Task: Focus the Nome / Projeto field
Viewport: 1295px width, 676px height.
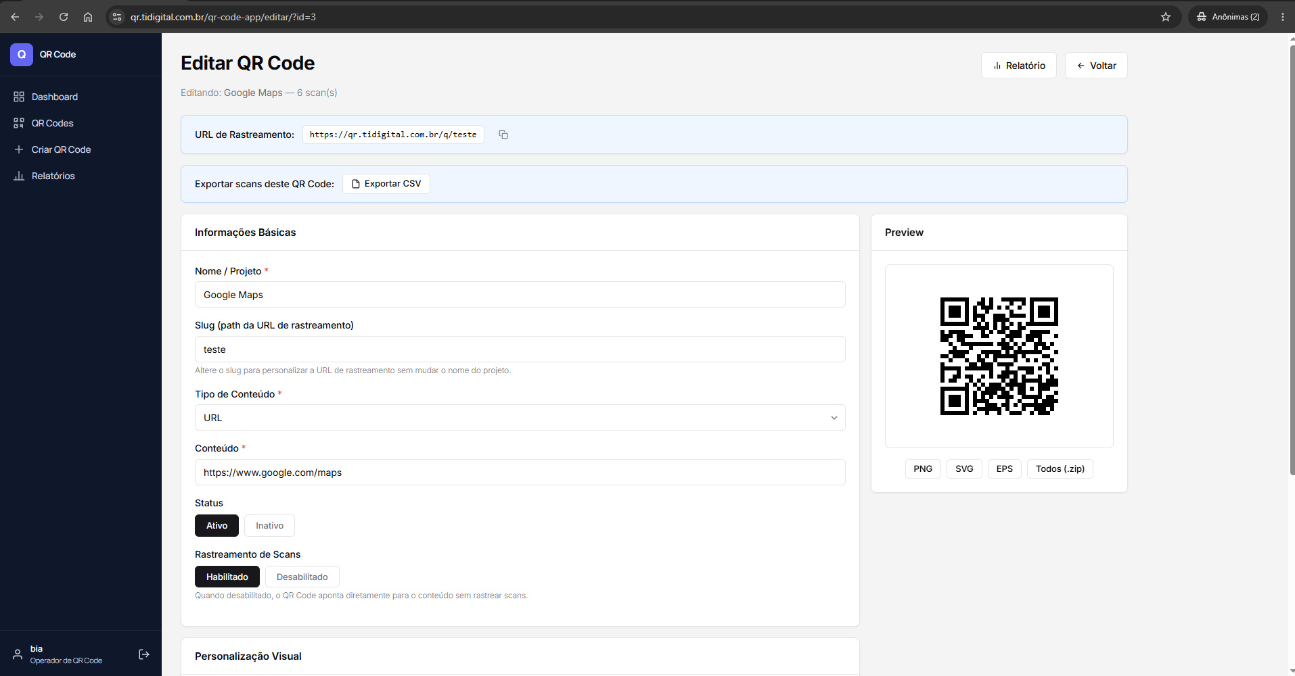Action: click(520, 295)
